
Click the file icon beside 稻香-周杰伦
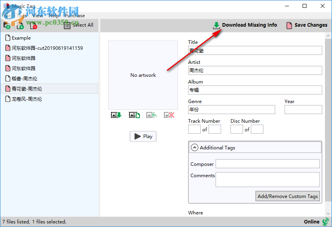coord(8,78)
